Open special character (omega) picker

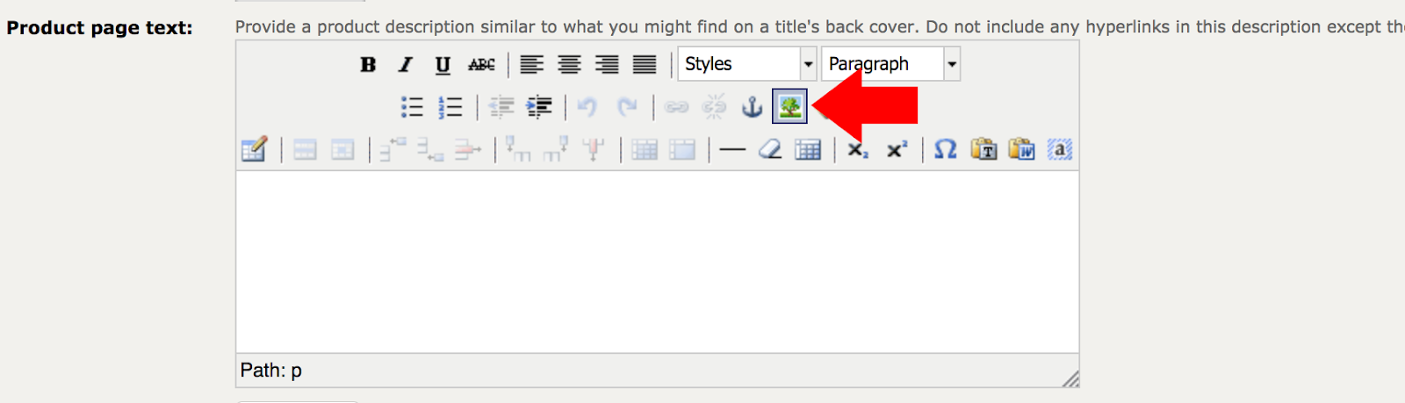pos(945,150)
